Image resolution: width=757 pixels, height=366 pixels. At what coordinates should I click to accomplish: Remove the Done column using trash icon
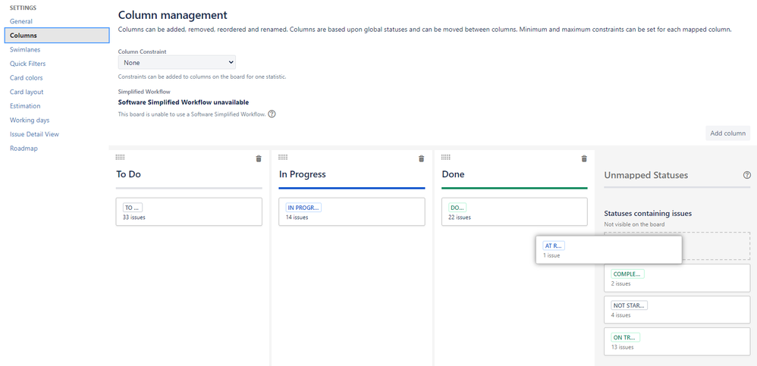584,158
